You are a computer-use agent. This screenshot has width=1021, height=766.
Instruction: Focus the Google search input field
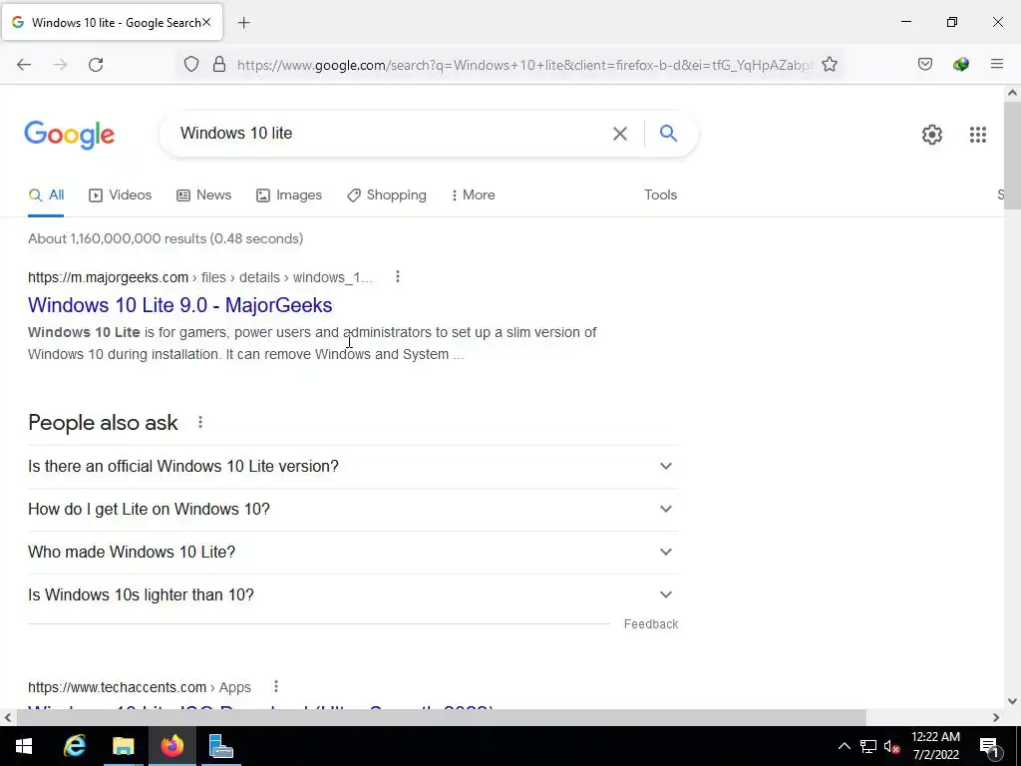pyautogui.click(x=391, y=134)
